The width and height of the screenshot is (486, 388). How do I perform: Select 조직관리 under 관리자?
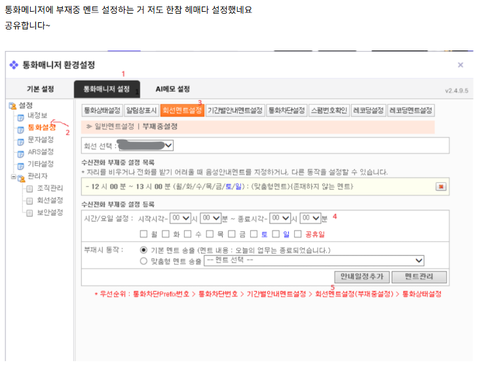[x=50, y=188]
